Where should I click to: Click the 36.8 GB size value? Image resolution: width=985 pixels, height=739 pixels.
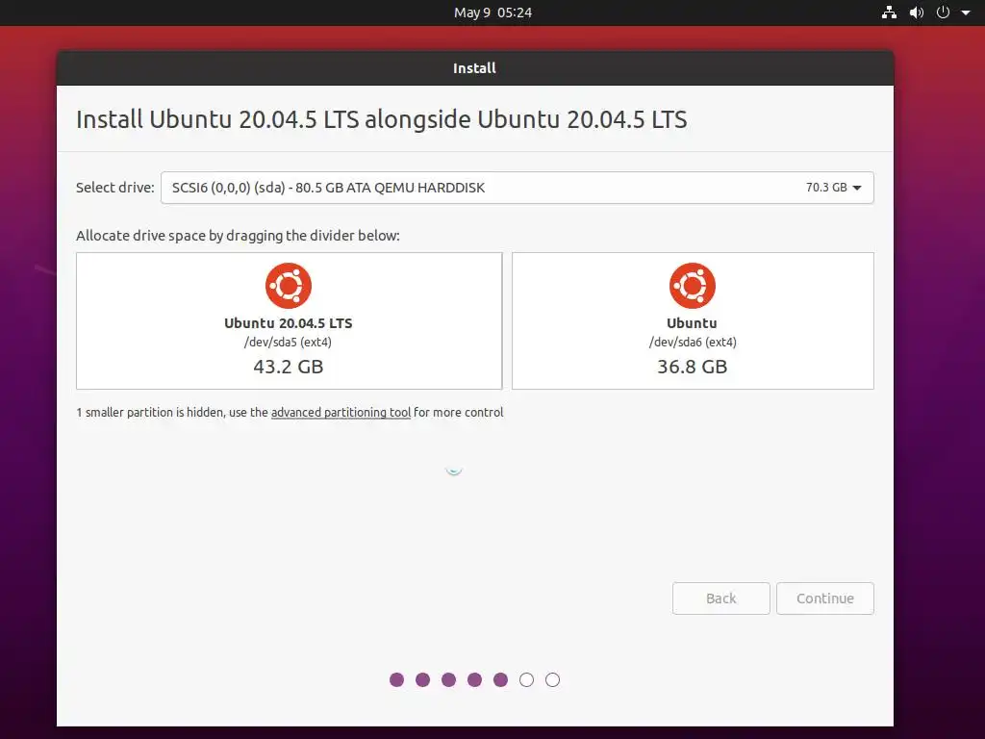point(693,367)
